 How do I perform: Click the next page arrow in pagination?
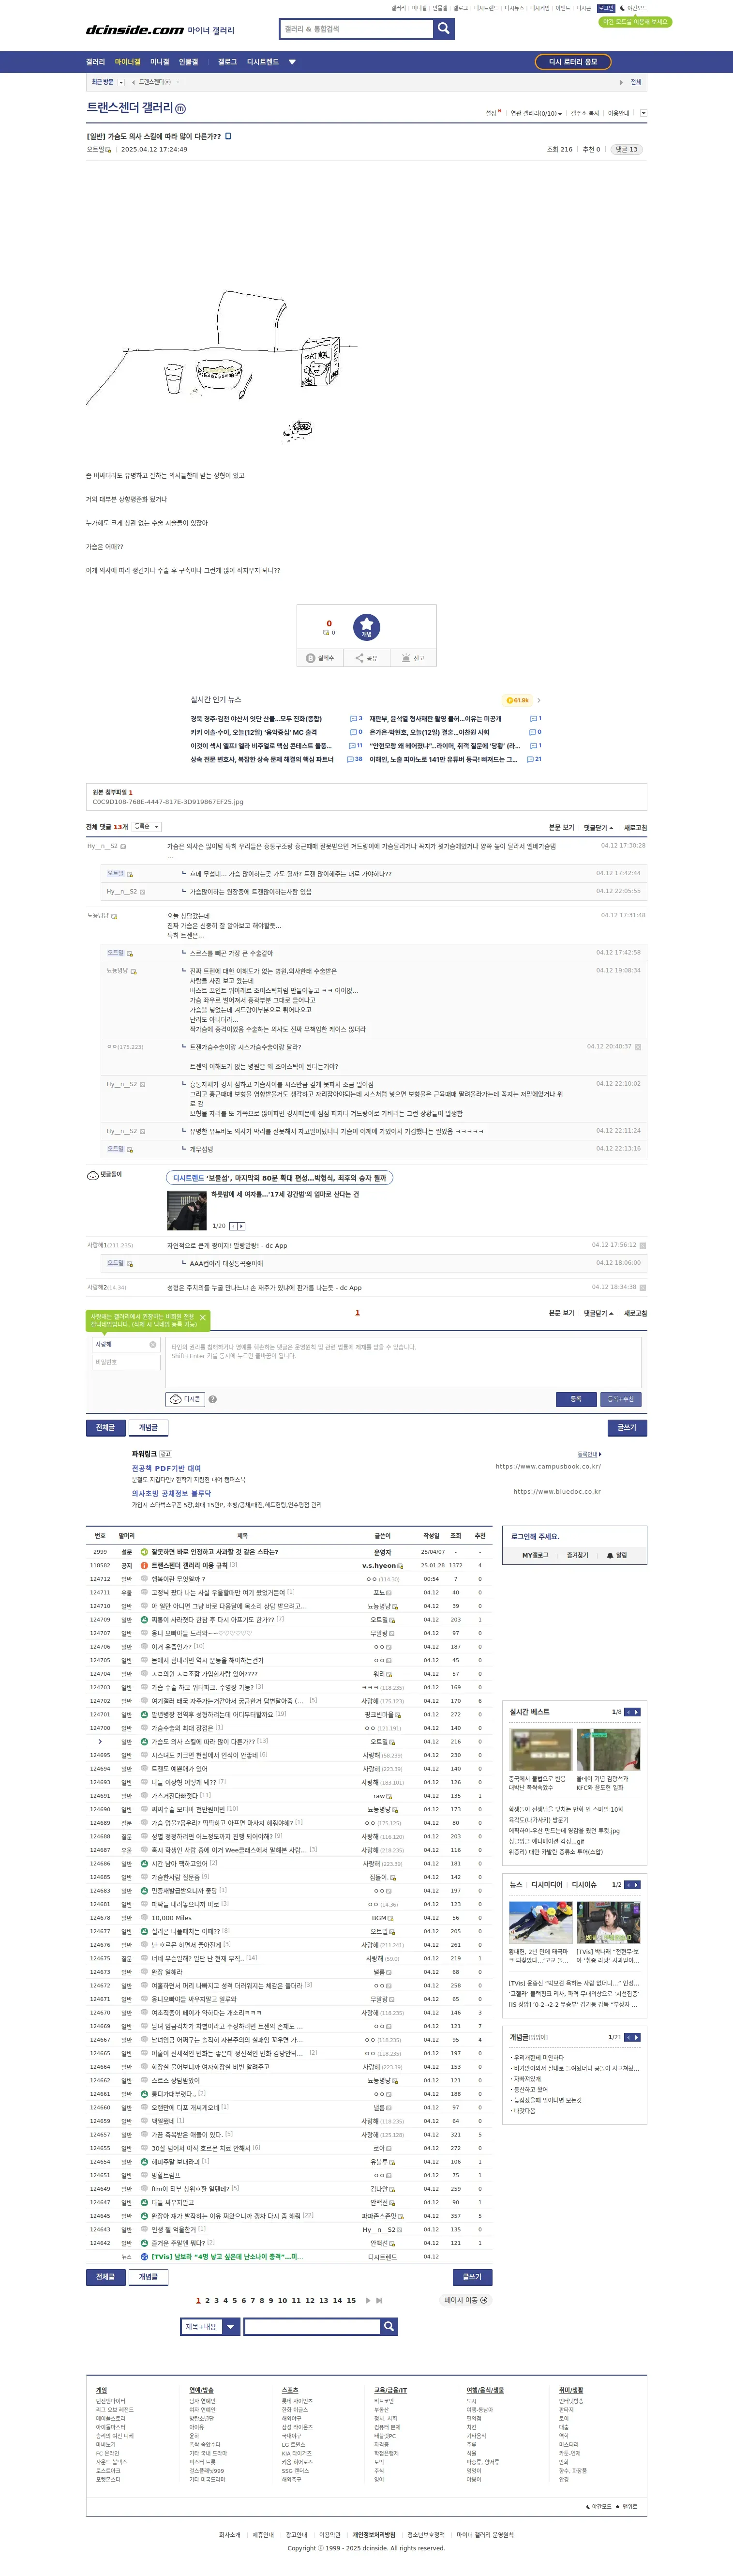point(368,2301)
